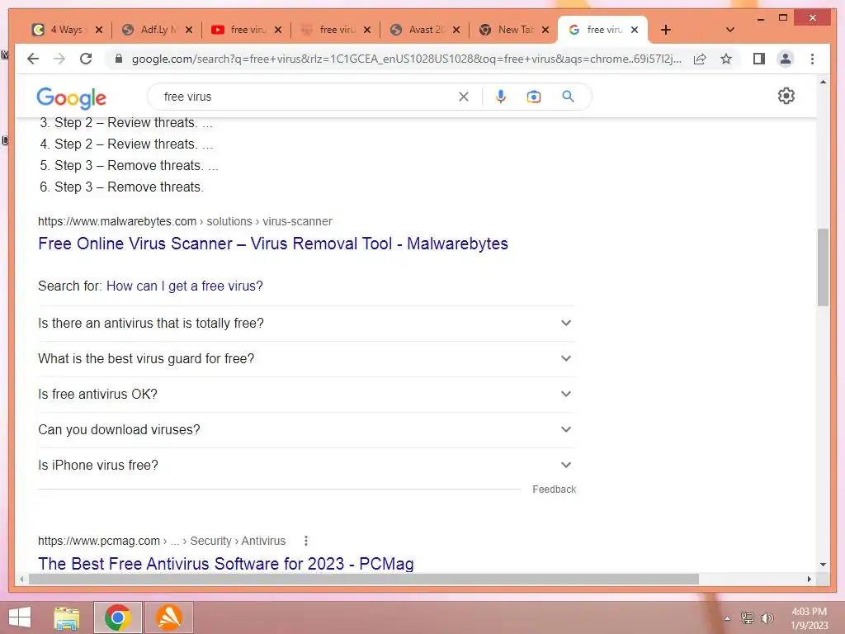Click 'Step 3 – Remove threats.' list item 6
Screen dimensions: 845x634
point(121,187)
